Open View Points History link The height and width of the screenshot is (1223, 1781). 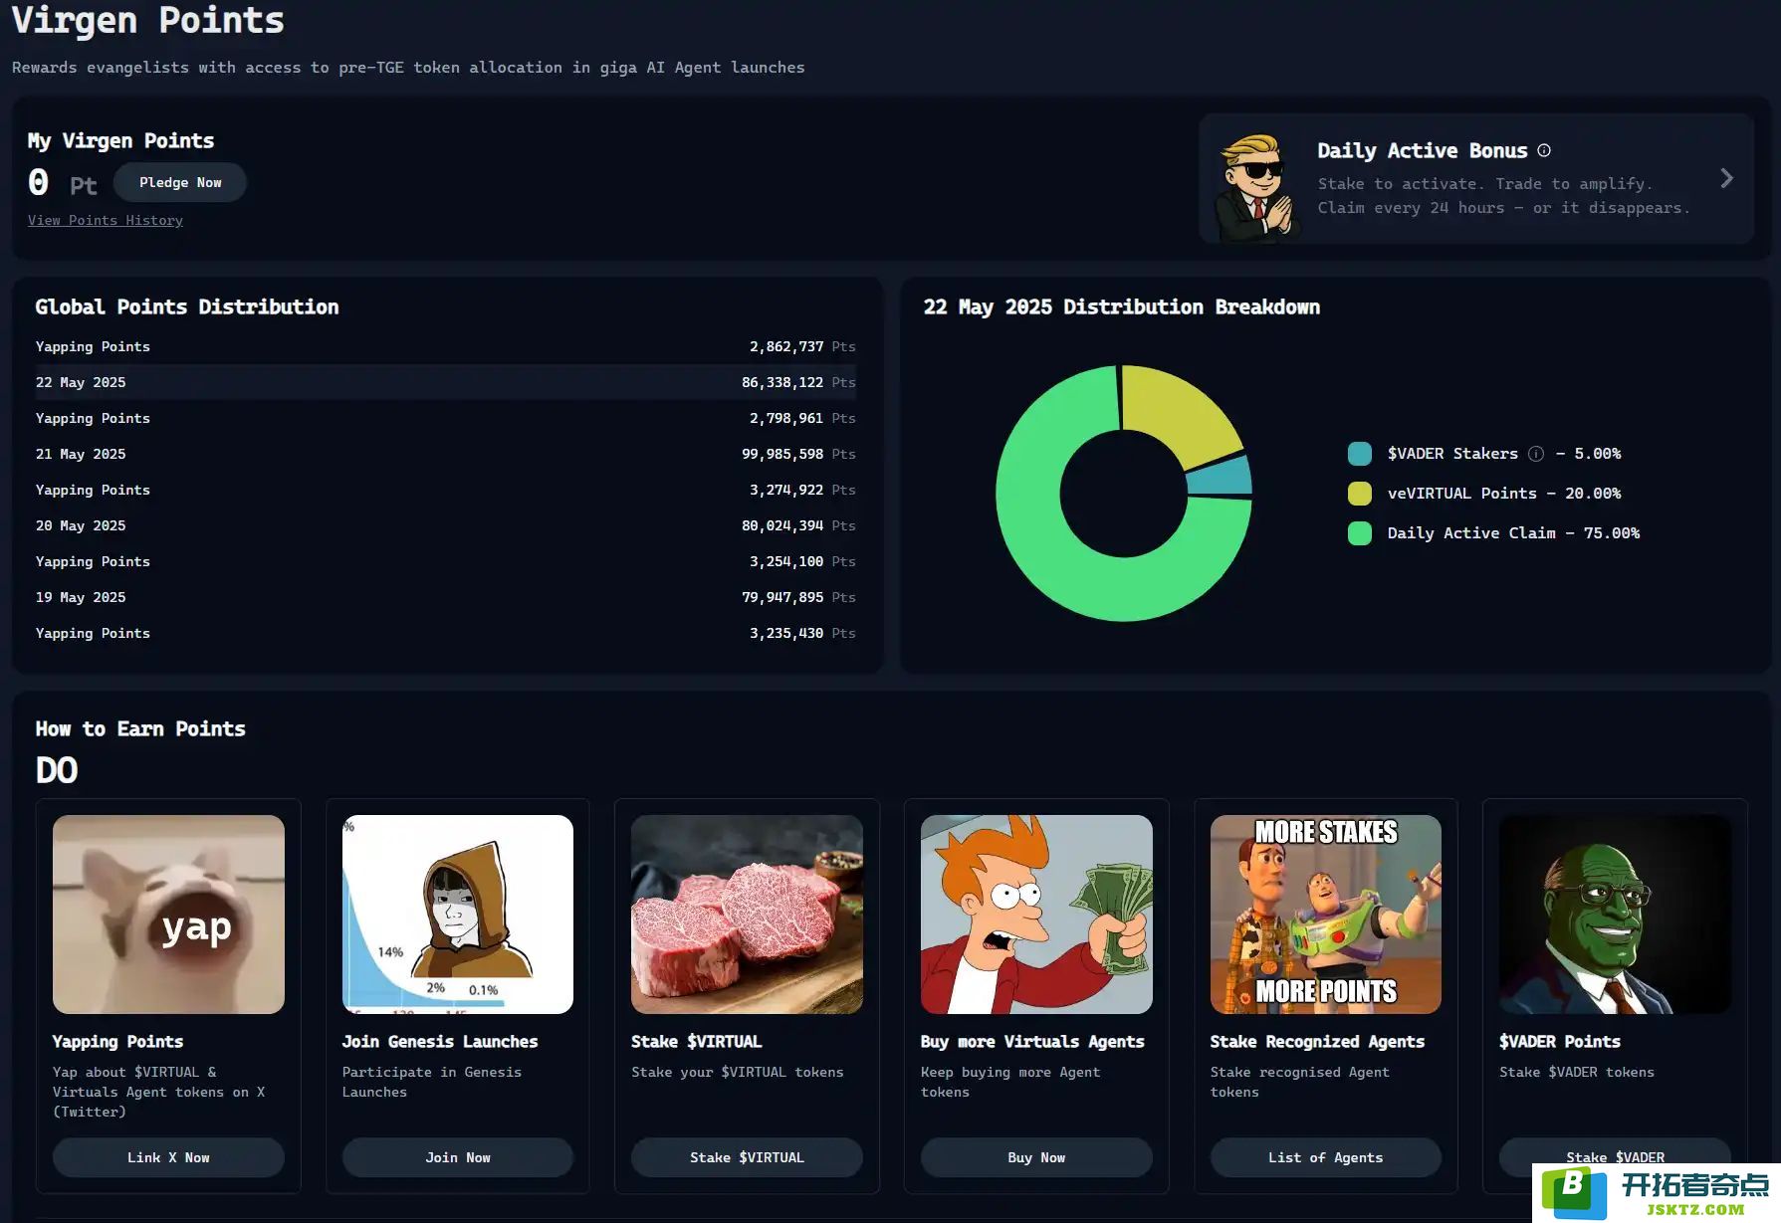coord(106,221)
